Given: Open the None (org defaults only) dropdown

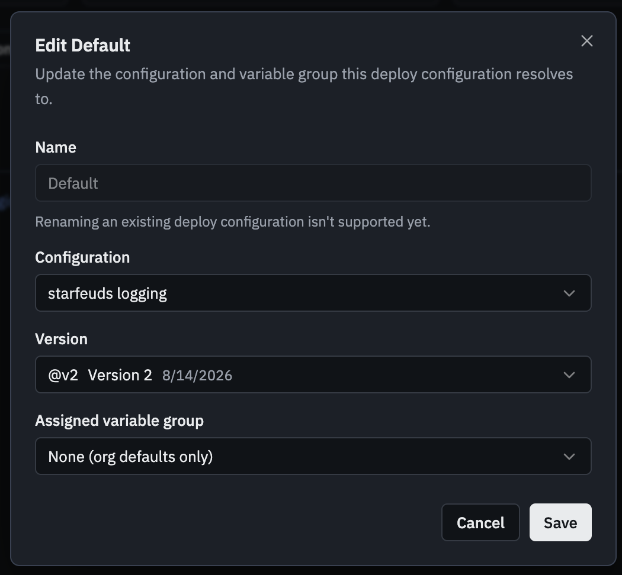Looking at the screenshot, I should click(x=313, y=456).
